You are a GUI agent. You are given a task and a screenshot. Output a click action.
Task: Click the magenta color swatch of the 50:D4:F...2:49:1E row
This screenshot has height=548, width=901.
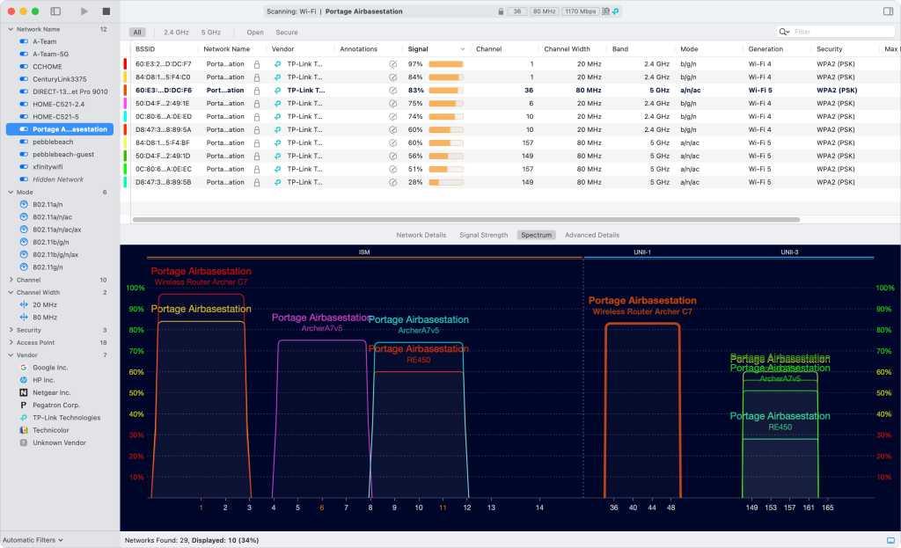click(x=125, y=104)
